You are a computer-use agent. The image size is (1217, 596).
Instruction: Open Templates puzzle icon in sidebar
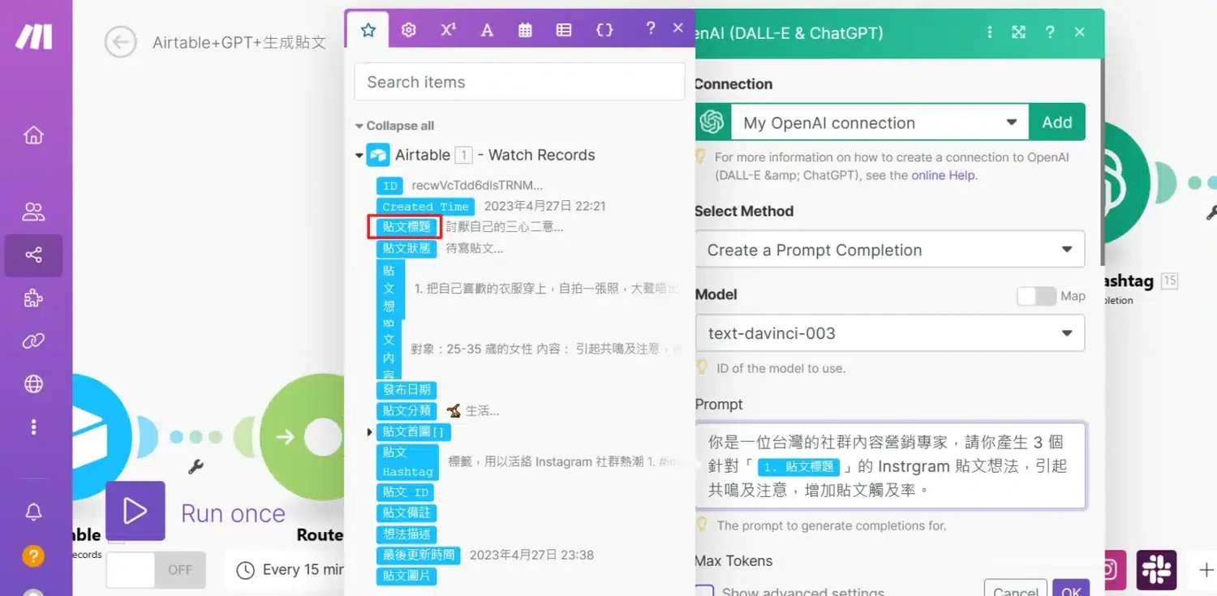point(33,298)
